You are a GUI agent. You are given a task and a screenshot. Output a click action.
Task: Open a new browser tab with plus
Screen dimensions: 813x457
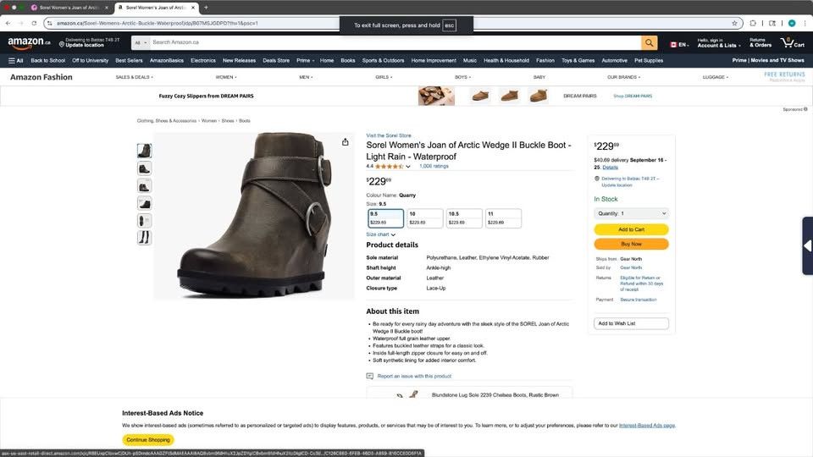tap(206, 8)
